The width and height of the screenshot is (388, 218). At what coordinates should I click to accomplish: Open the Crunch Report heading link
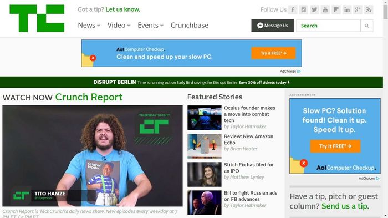[x=89, y=97]
